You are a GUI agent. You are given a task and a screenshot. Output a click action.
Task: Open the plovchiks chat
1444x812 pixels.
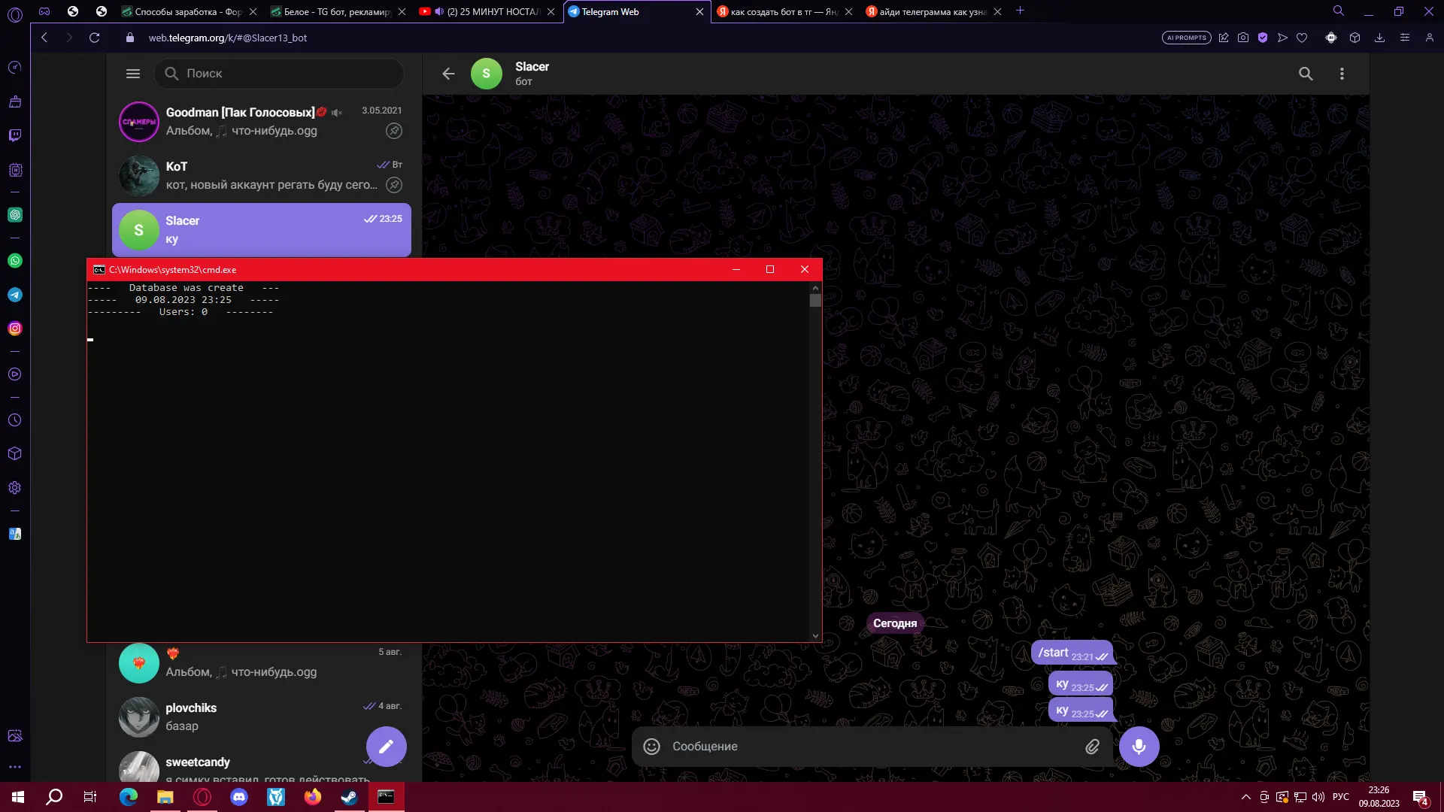[x=262, y=717]
